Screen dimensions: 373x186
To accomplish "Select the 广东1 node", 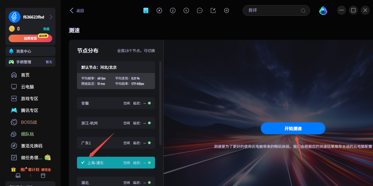I will (116, 143).
